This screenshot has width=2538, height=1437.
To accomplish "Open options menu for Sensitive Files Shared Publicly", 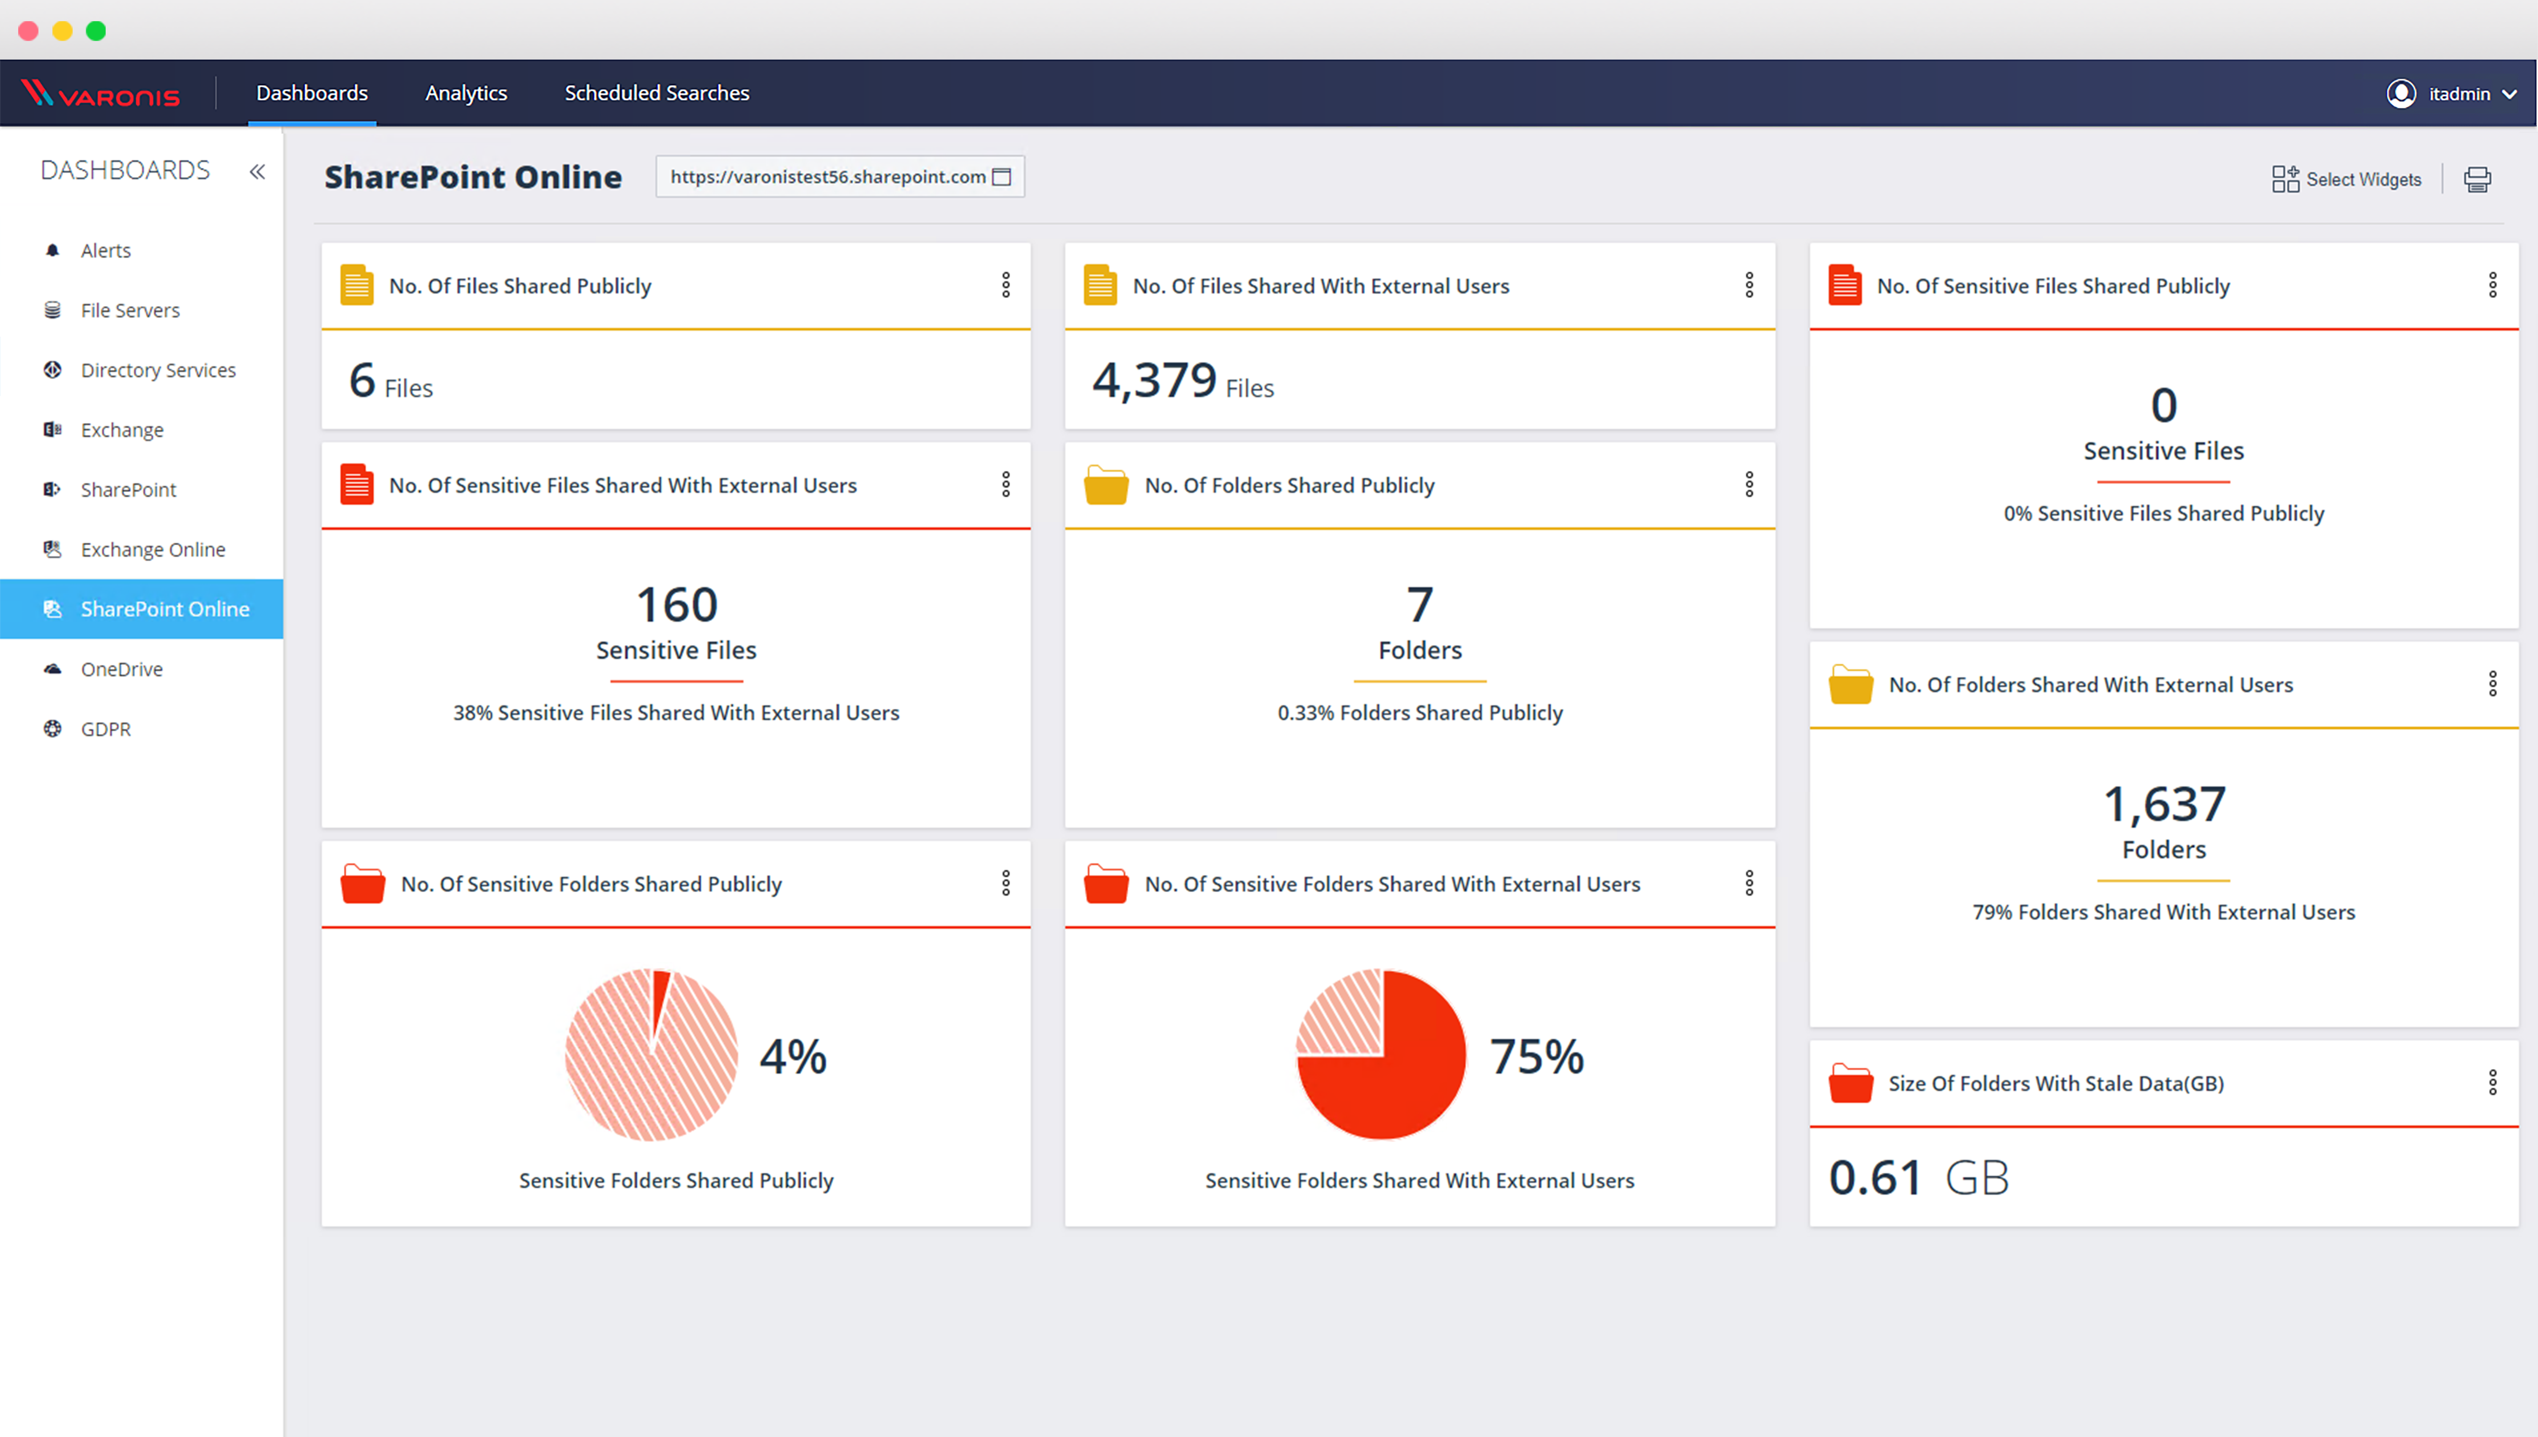I will click(x=2493, y=286).
